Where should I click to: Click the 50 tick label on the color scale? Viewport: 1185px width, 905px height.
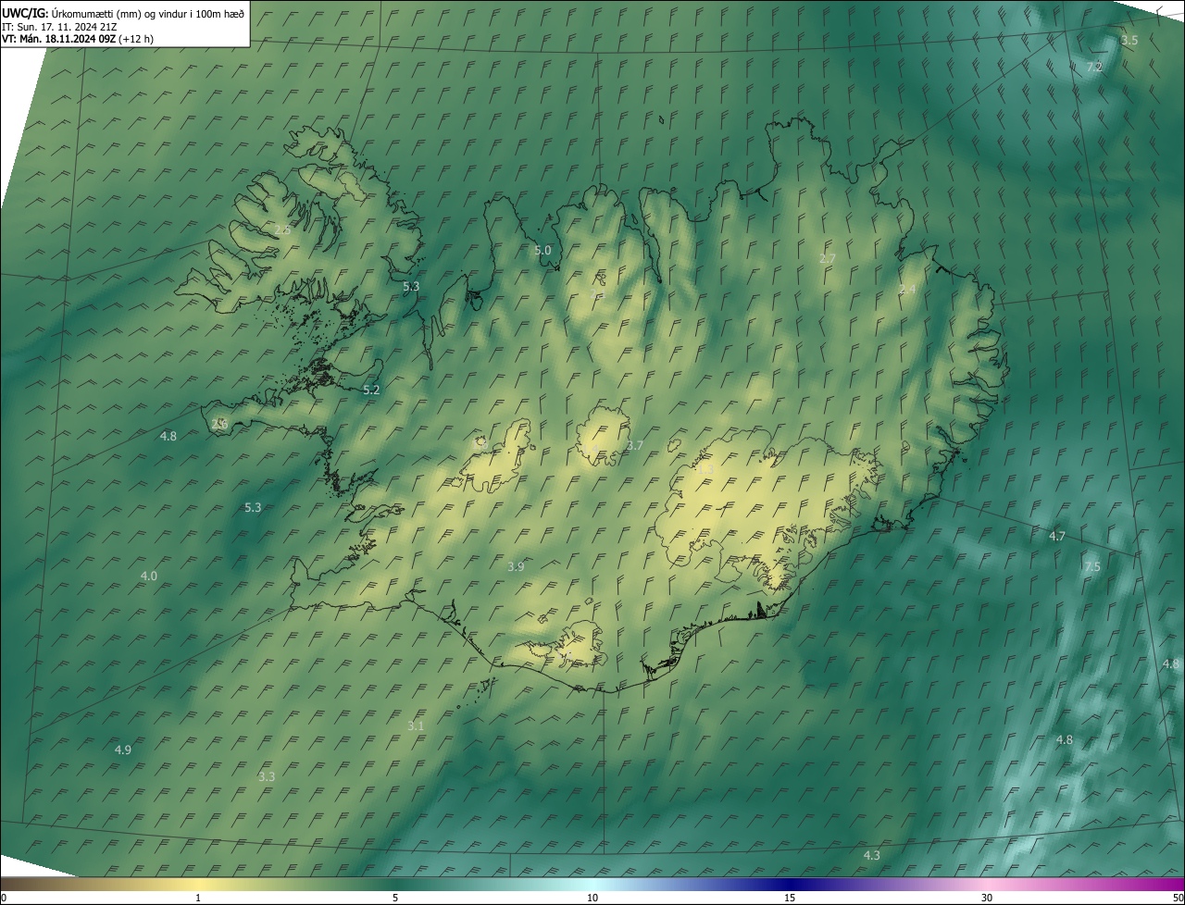click(1178, 898)
